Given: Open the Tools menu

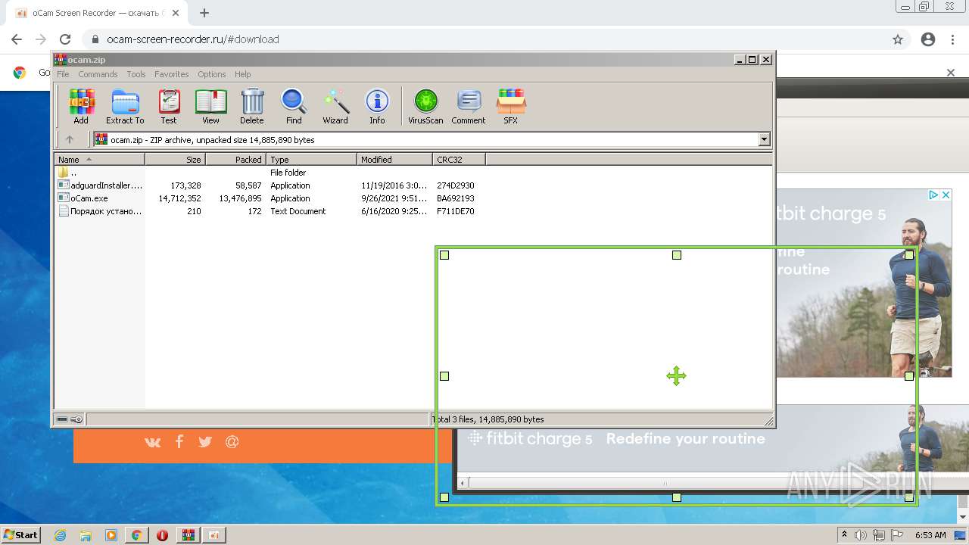Looking at the screenshot, I should (136, 74).
